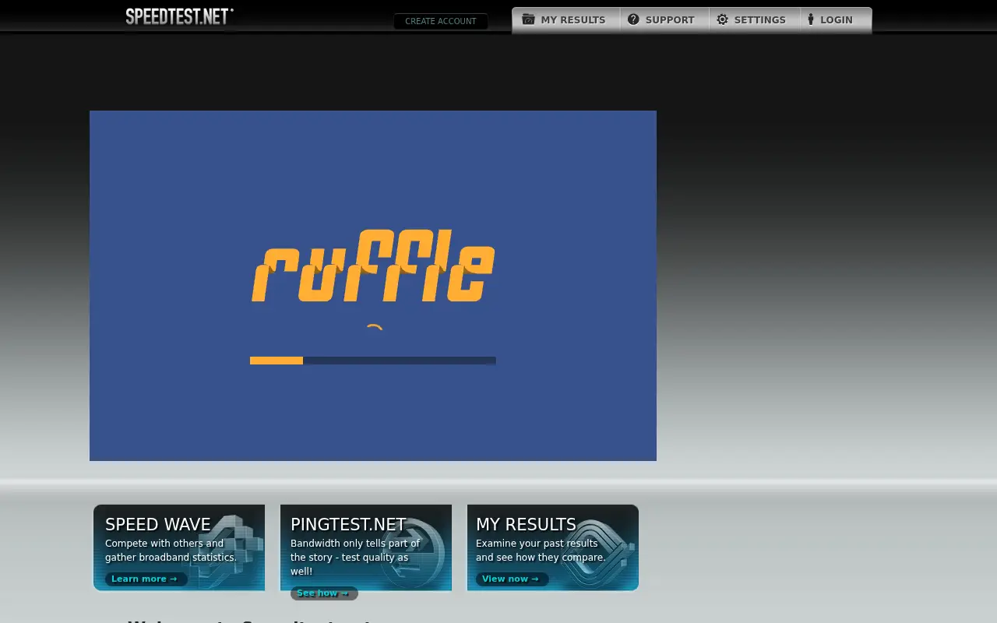Open the Support menu tab
This screenshot has height=623, width=997.
pyautogui.click(x=664, y=20)
